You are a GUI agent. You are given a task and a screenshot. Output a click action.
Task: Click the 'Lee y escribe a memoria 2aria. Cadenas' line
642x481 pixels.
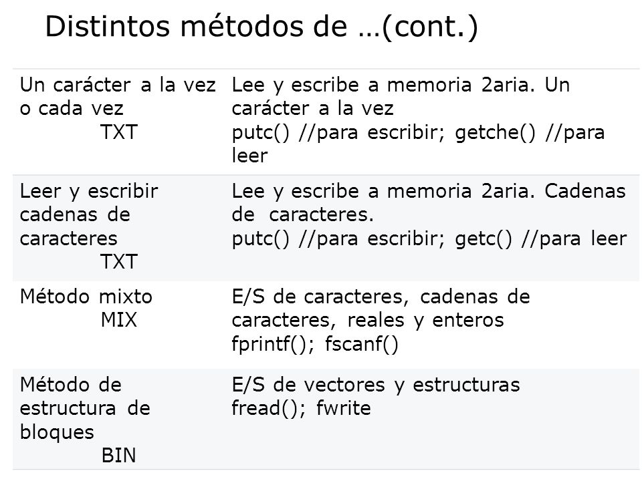429,191
